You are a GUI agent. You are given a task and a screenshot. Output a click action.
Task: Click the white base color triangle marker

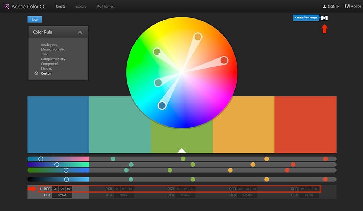[x=182, y=151]
